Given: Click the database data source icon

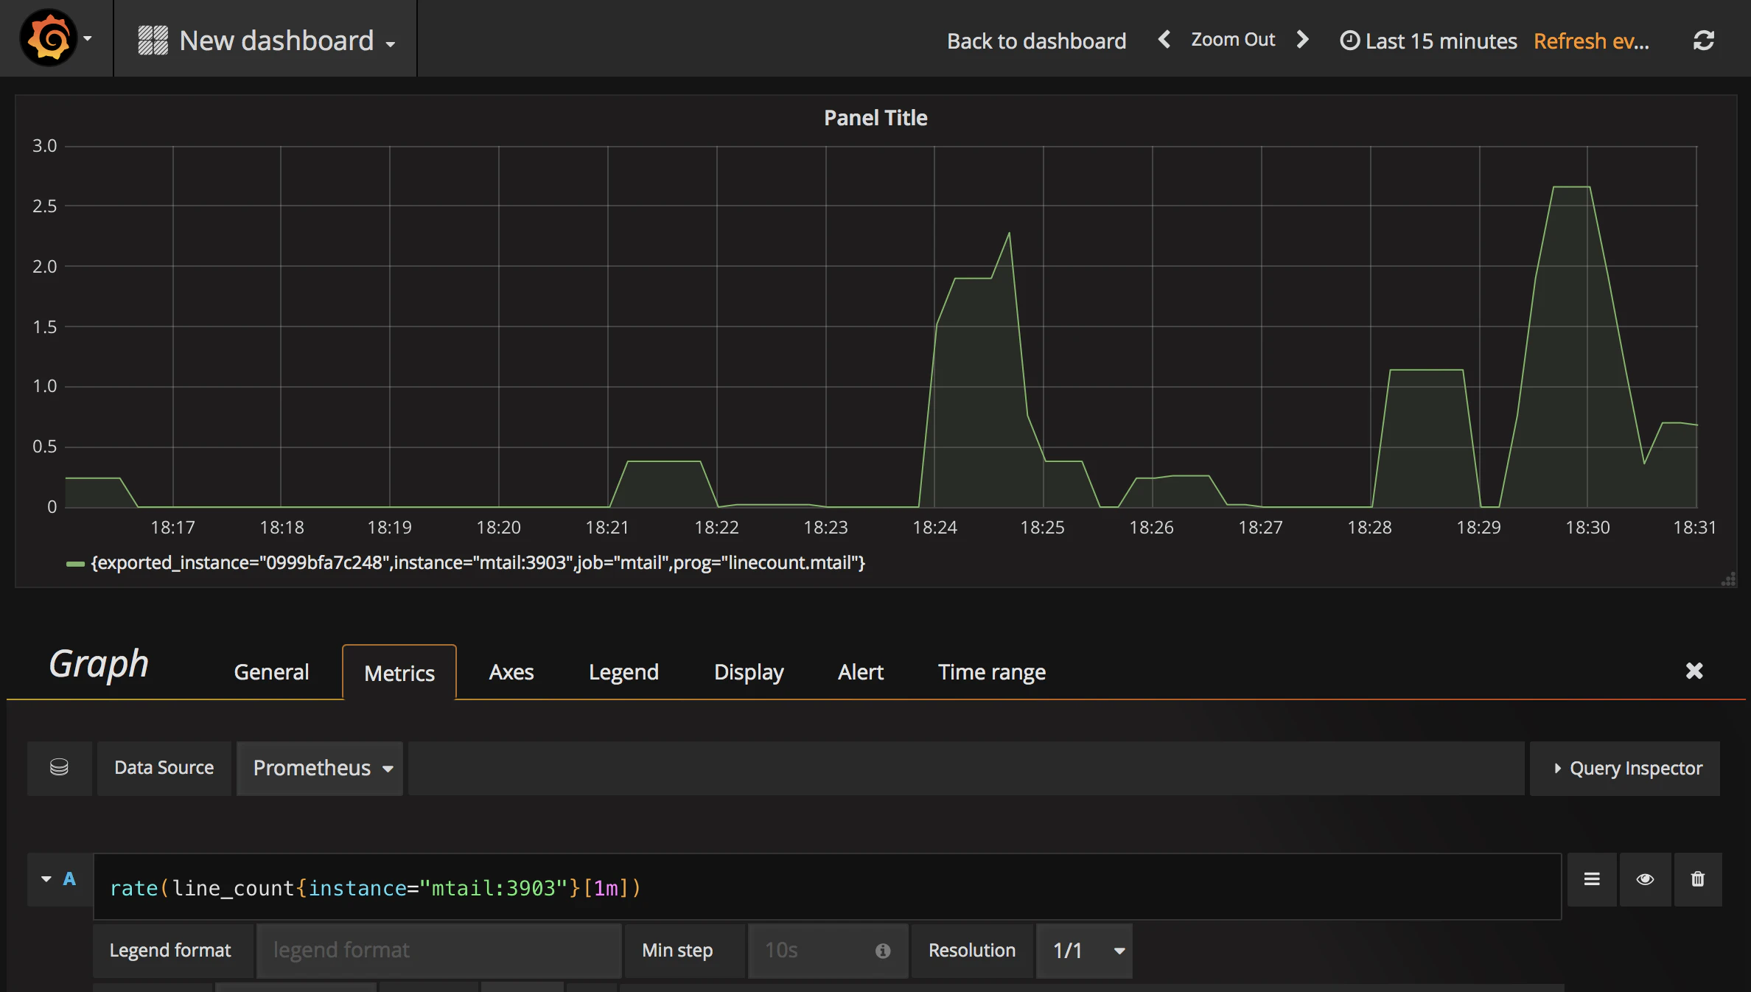Looking at the screenshot, I should (x=60, y=768).
